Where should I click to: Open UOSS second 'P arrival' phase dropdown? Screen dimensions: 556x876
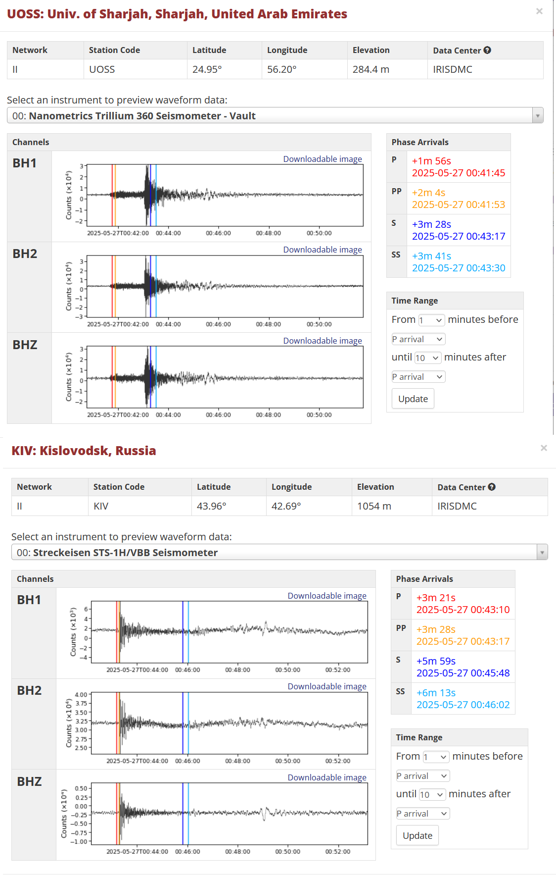418,377
